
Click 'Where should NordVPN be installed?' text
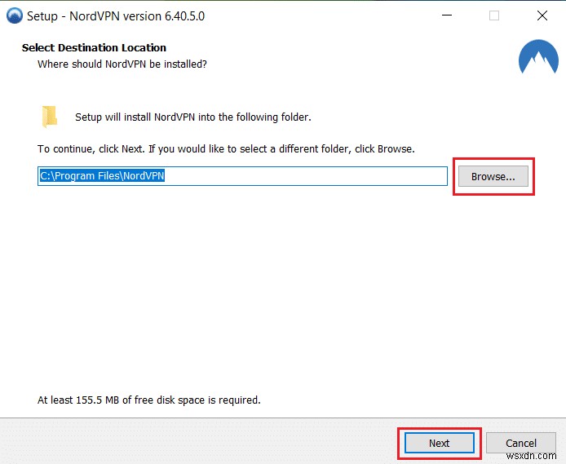click(122, 64)
